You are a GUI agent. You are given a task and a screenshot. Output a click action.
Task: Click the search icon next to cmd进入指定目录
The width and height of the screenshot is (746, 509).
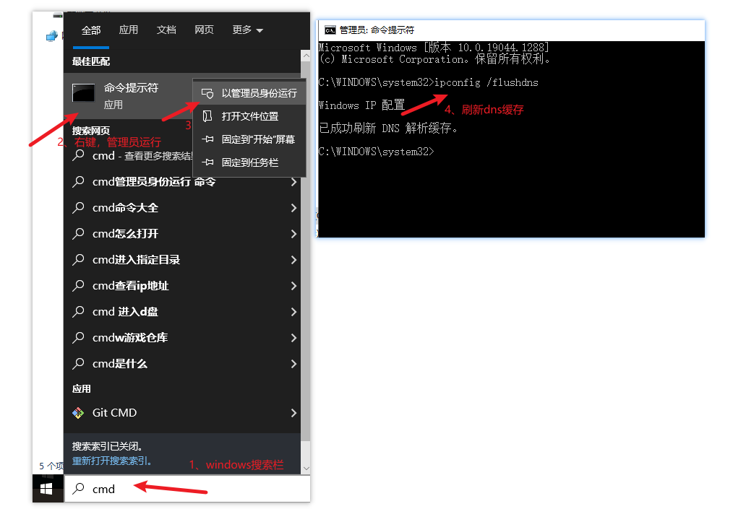click(79, 259)
